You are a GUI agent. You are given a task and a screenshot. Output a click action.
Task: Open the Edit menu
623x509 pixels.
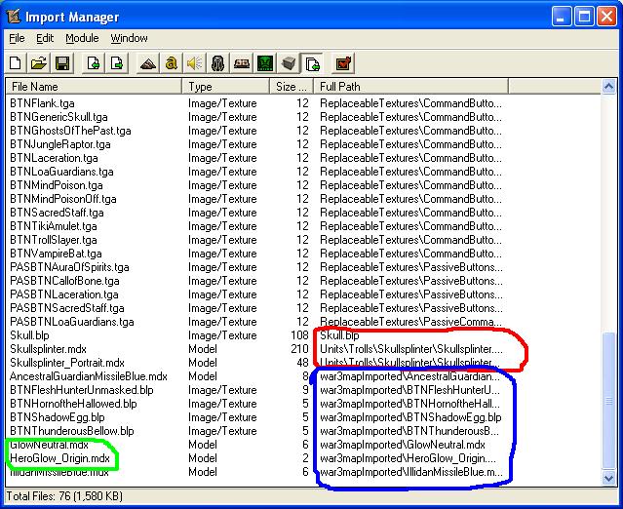45,38
